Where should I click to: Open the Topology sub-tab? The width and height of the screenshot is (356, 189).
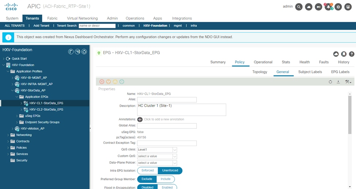(260, 72)
